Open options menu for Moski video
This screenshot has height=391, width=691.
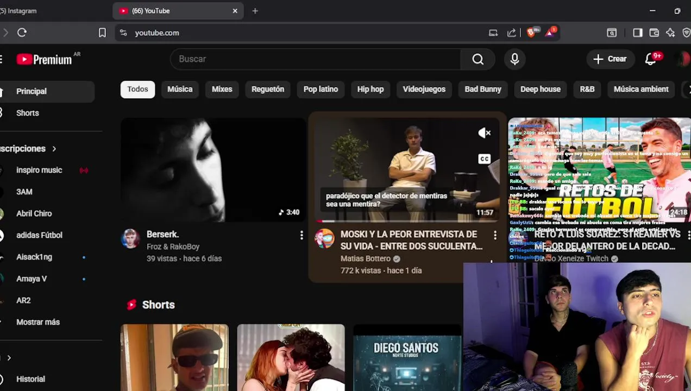click(x=495, y=235)
